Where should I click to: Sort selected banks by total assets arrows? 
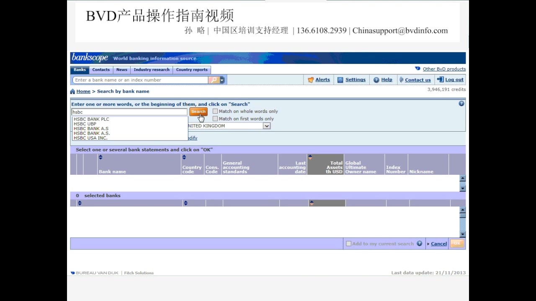pyautogui.click(x=312, y=203)
